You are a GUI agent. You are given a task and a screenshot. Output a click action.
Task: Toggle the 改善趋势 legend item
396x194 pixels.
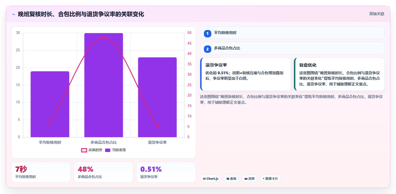pyautogui.click(x=92, y=150)
